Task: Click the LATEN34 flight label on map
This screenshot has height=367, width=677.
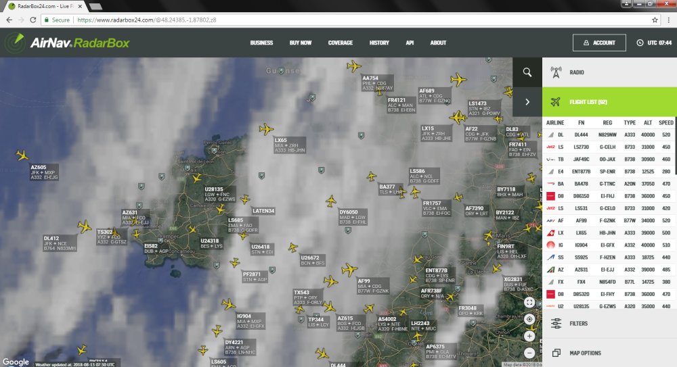Action: tap(263, 211)
